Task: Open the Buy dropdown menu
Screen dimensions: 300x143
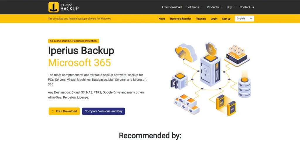Action: [231, 7]
